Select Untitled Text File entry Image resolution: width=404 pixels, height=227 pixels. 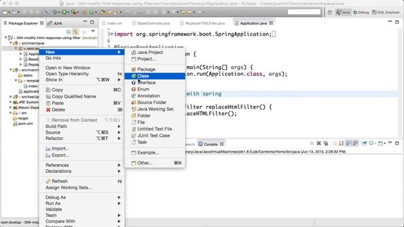point(155,129)
